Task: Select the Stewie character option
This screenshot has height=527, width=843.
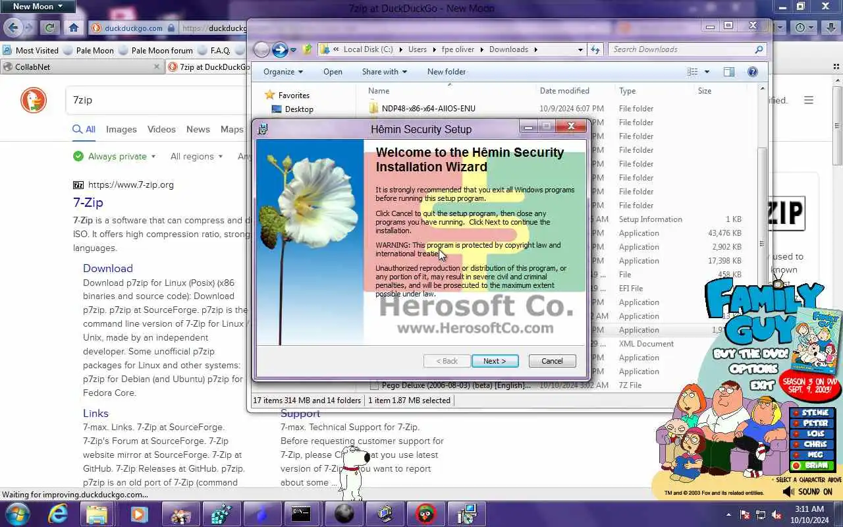Action: [813, 413]
